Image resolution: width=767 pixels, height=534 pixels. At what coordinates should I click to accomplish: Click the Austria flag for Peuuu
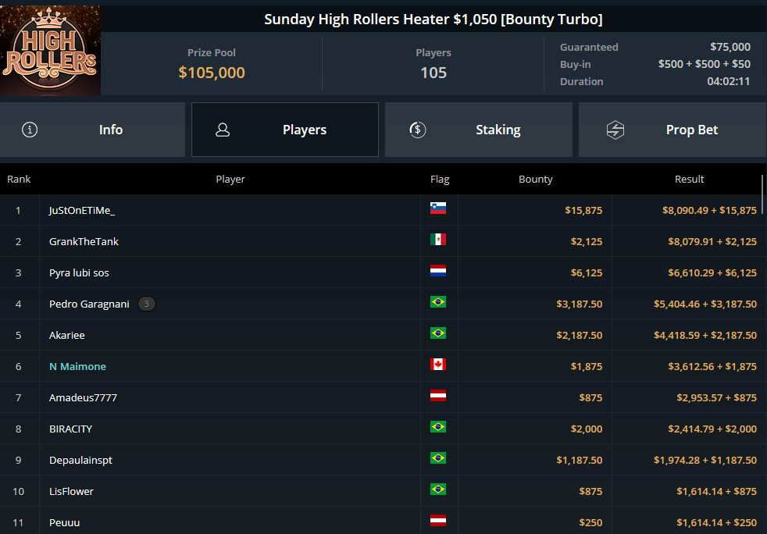click(438, 521)
